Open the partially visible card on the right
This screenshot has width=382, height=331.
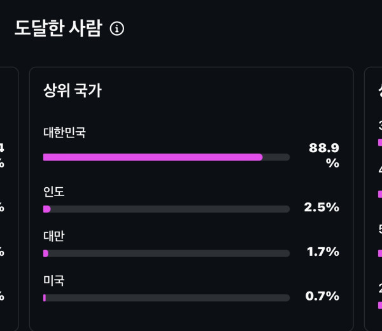point(374,197)
